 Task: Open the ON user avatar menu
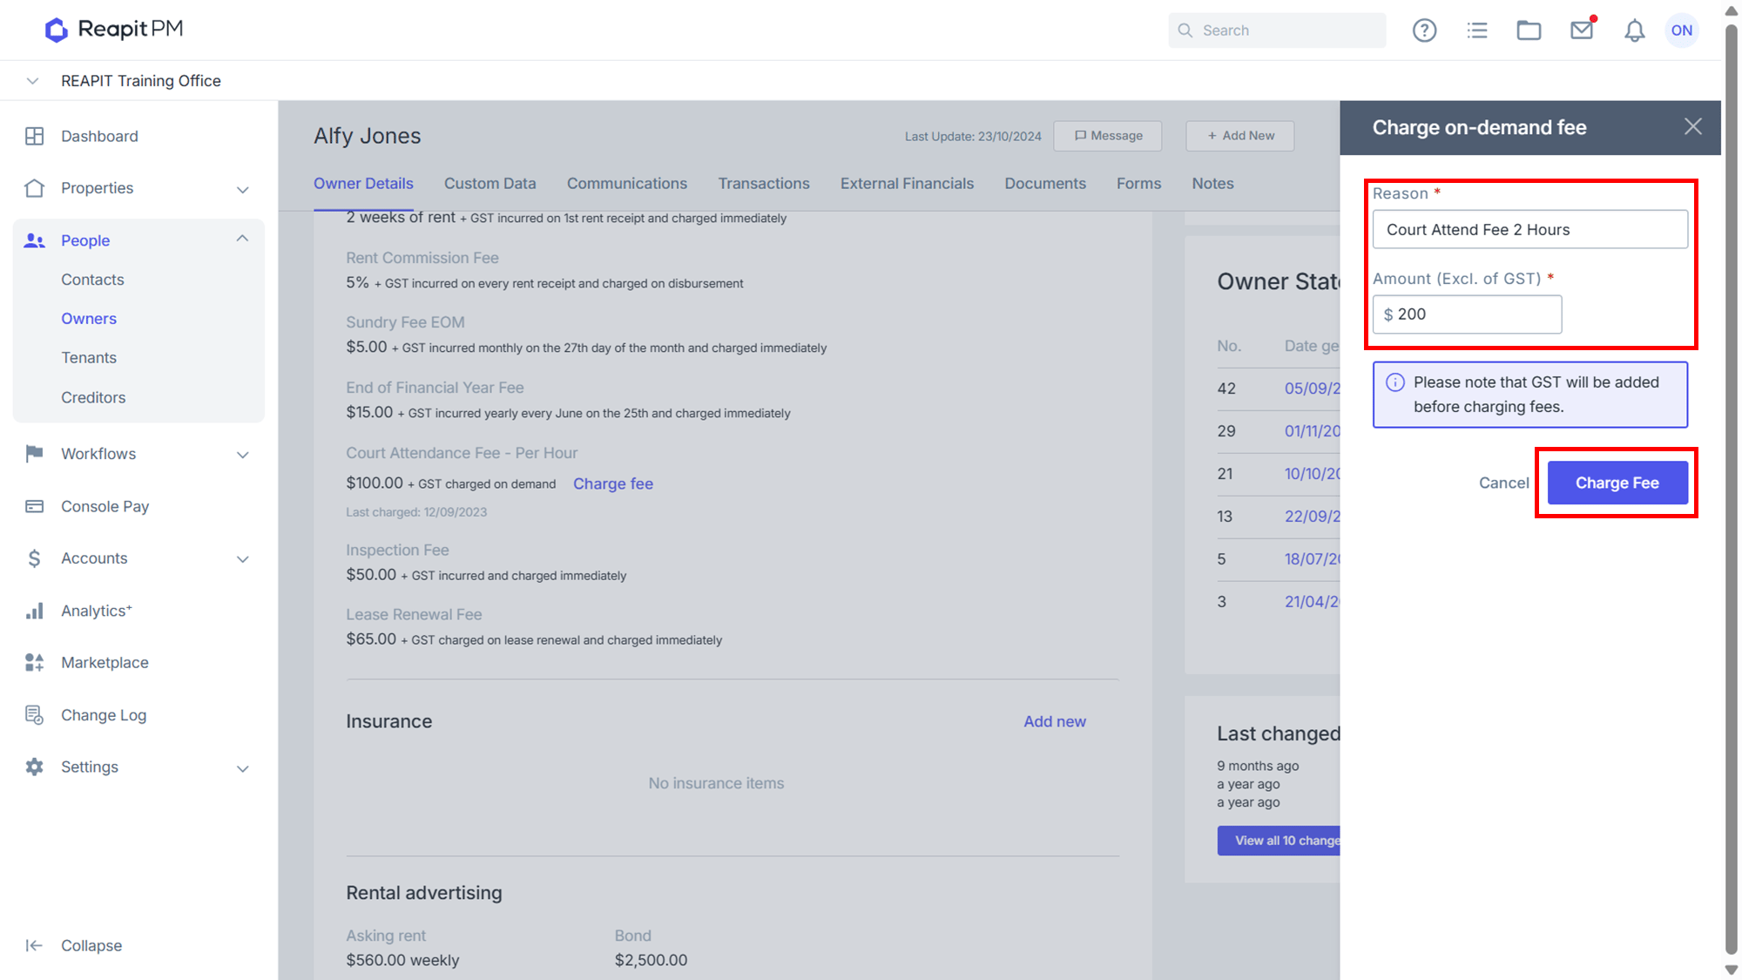click(x=1682, y=30)
